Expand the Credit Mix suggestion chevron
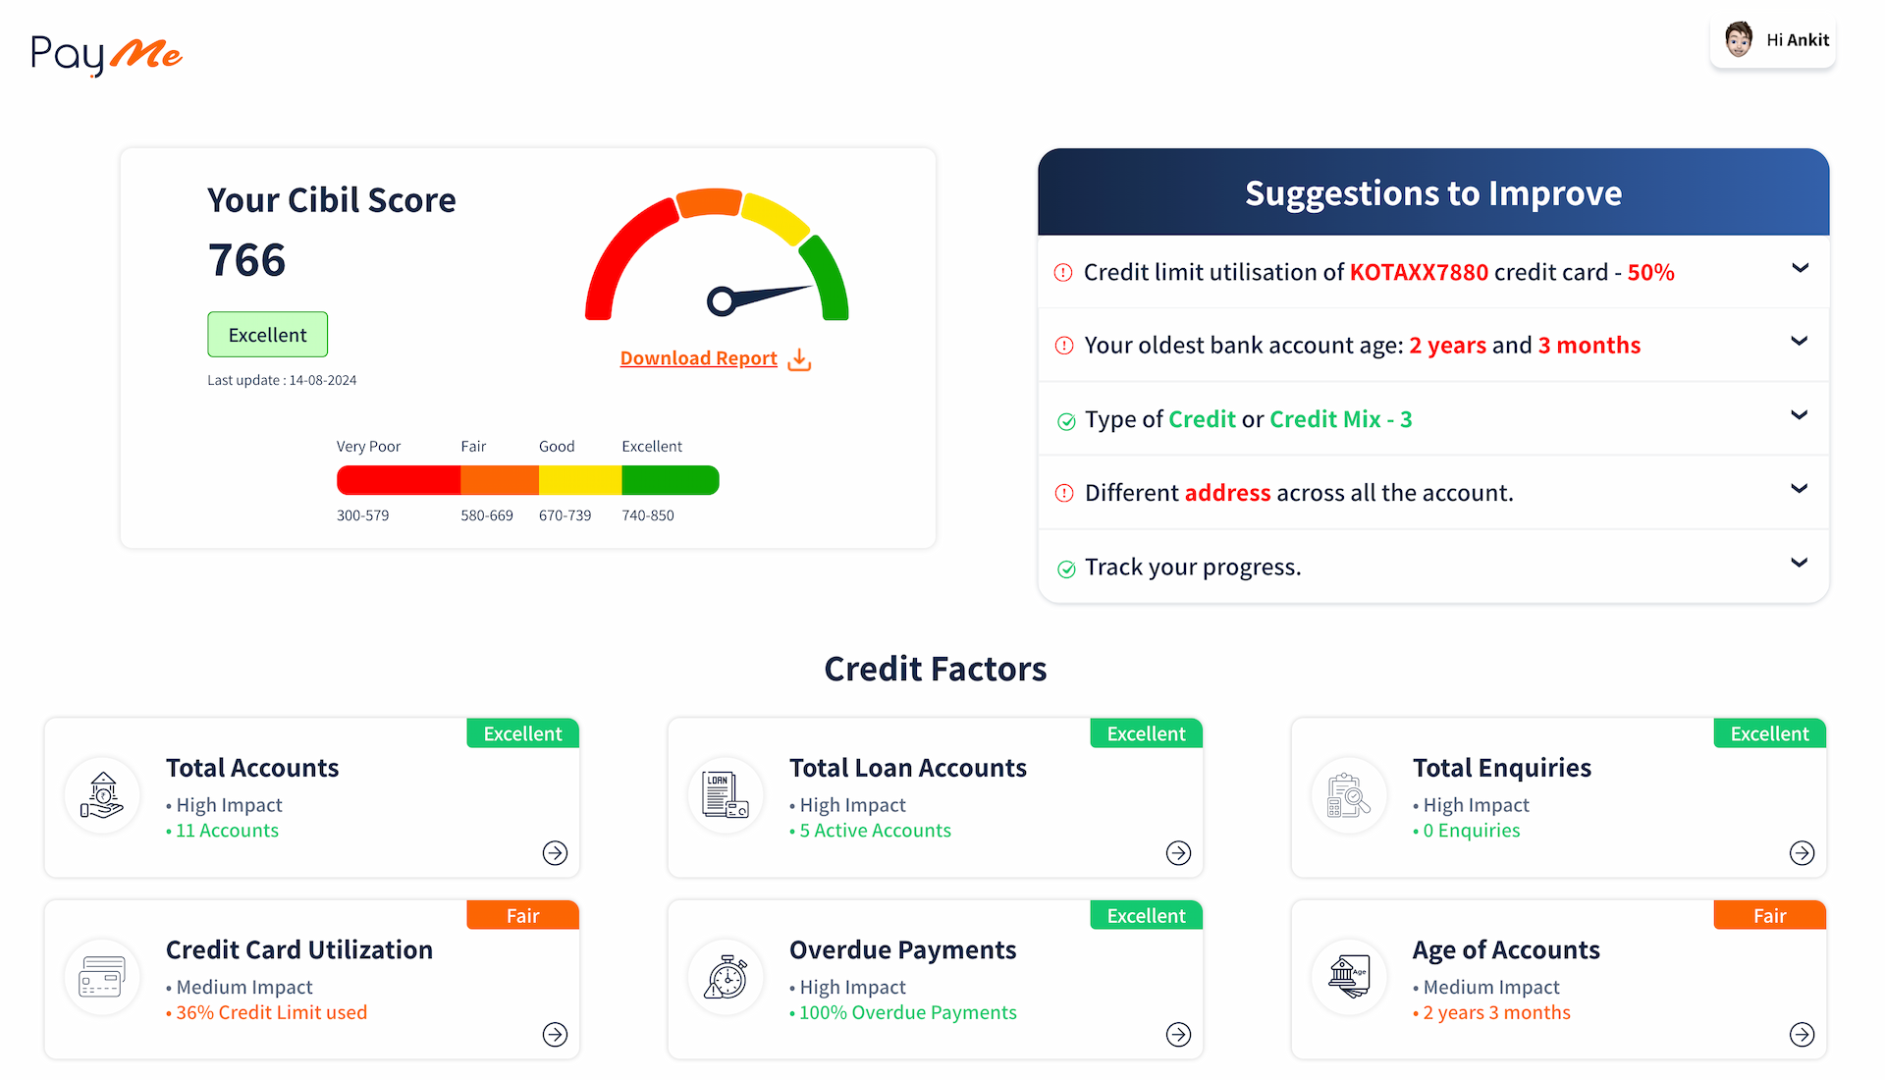This screenshot has height=1080, width=1885. 1799,415
